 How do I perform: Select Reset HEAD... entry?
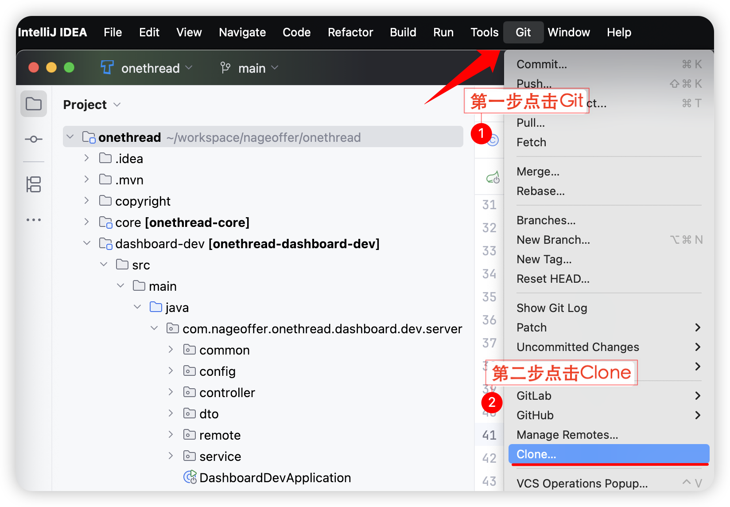[609, 278]
